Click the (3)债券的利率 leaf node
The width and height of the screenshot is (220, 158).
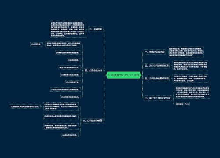tap(73, 60)
